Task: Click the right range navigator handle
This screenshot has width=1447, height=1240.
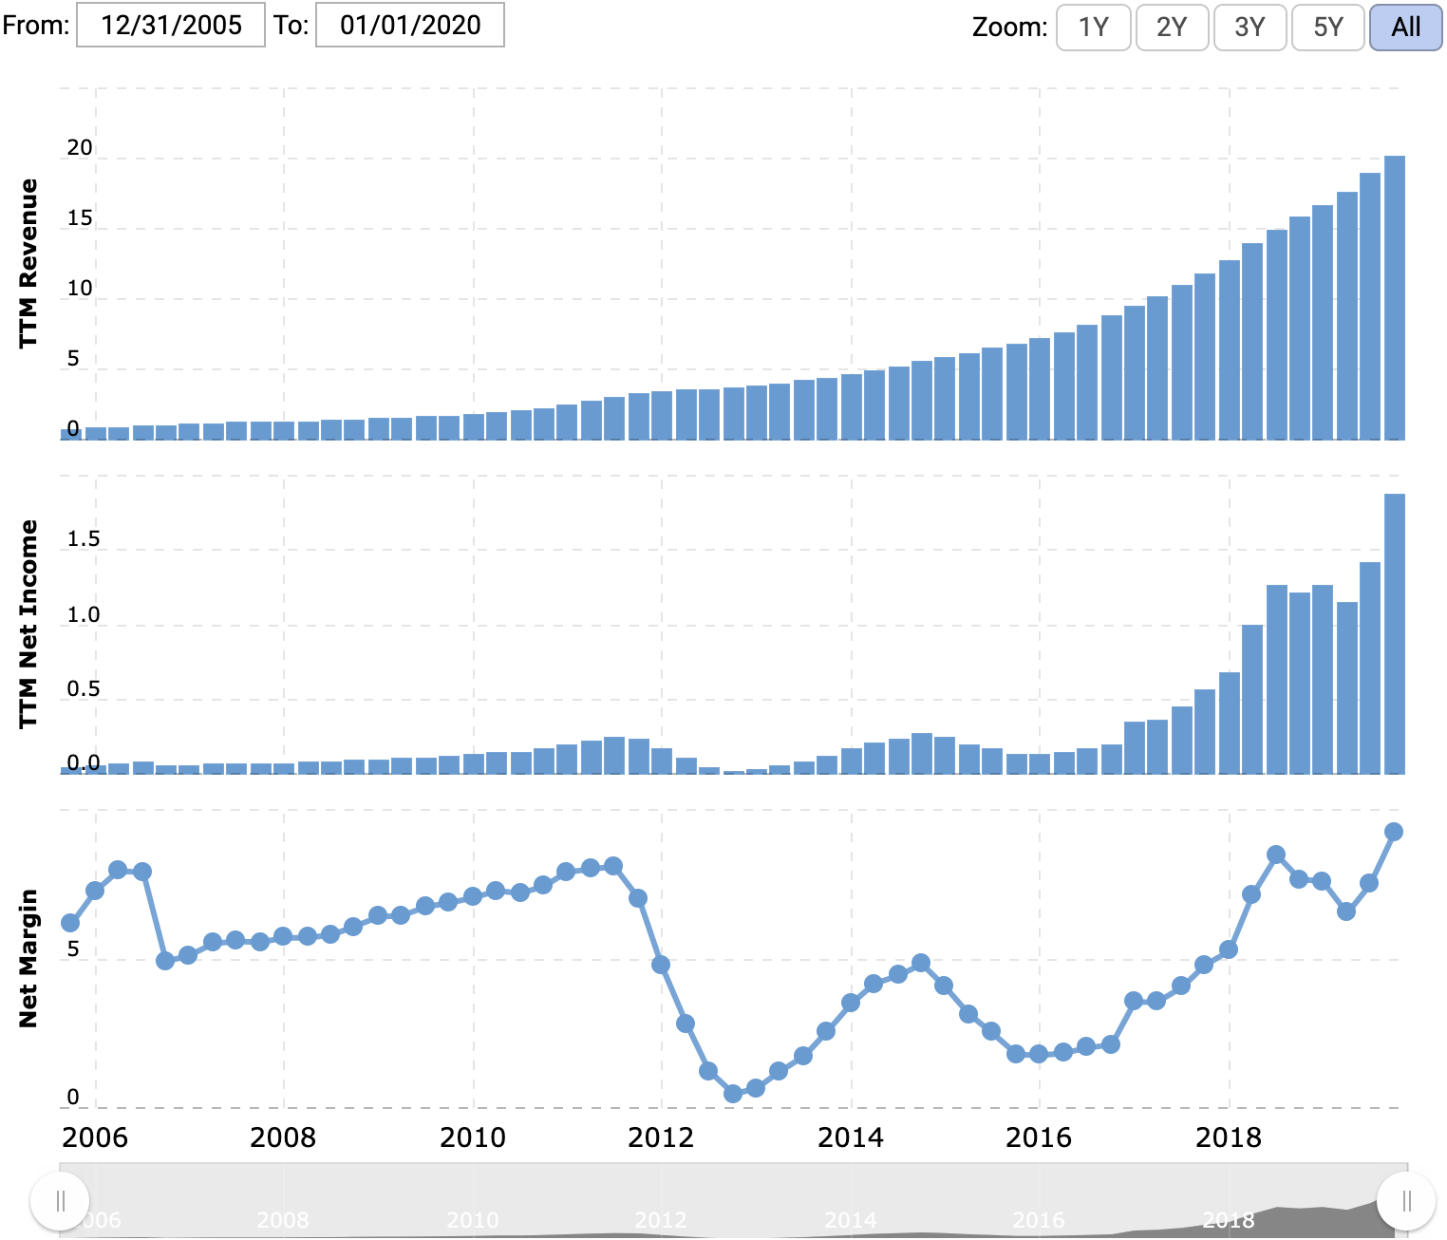Action: [x=1407, y=1201]
